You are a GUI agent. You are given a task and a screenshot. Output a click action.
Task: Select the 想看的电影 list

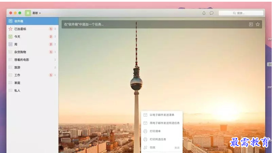click(32, 60)
